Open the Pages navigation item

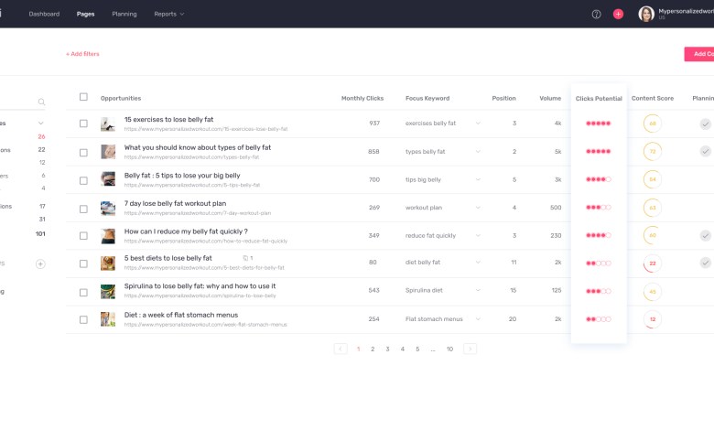[86, 14]
